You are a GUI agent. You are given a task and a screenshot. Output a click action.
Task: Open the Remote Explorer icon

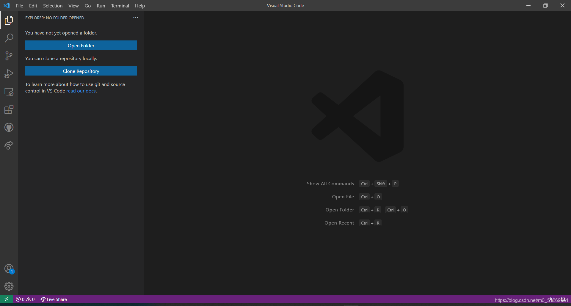(x=9, y=92)
